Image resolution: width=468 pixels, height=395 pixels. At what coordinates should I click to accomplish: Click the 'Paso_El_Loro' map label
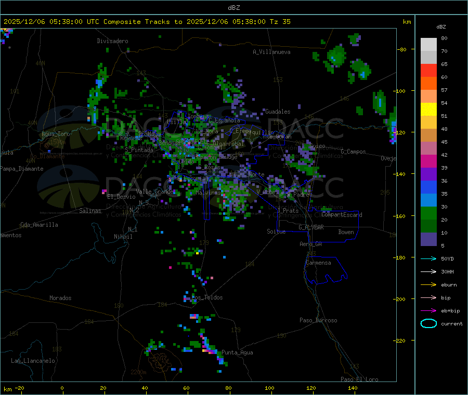359,379
